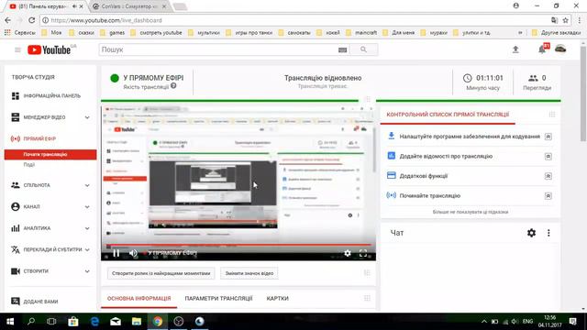Switch to Параметри трансляції tab
This screenshot has width=587, height=330.
(x=218, y=299)
